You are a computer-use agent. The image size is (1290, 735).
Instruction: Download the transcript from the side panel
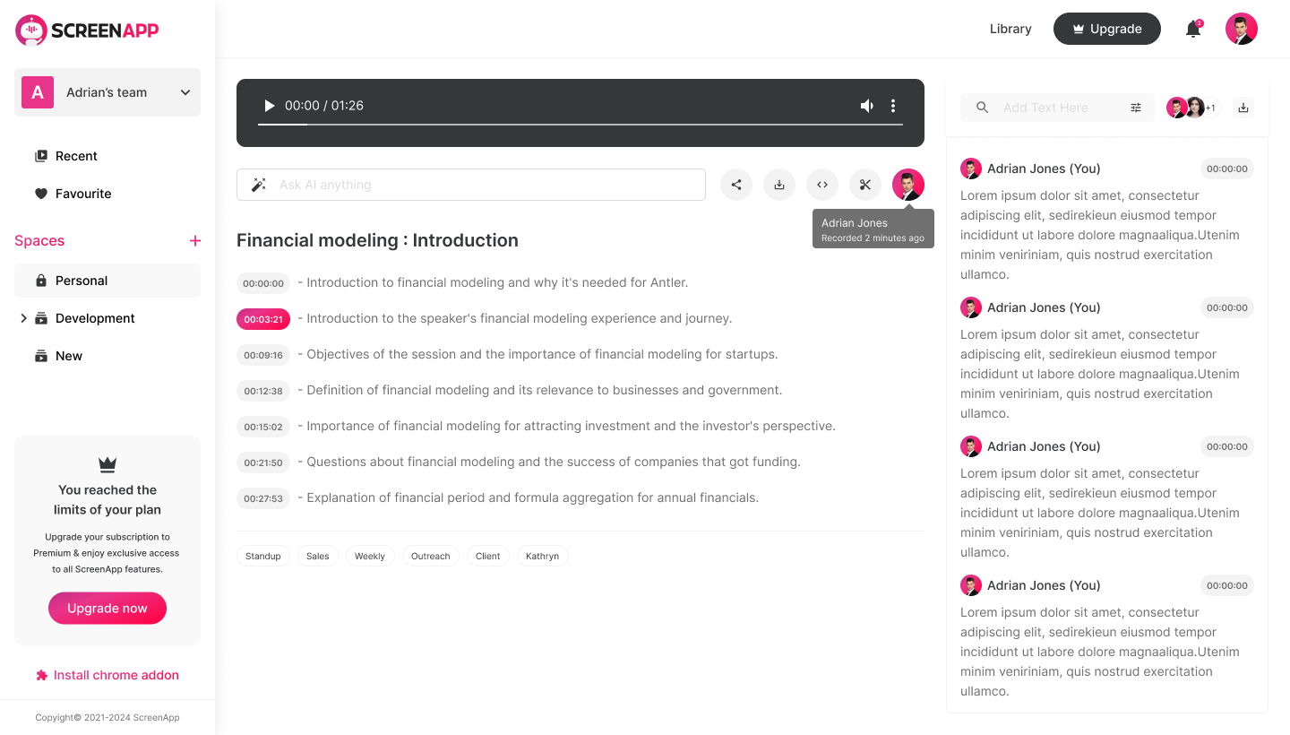(1243, 108)
